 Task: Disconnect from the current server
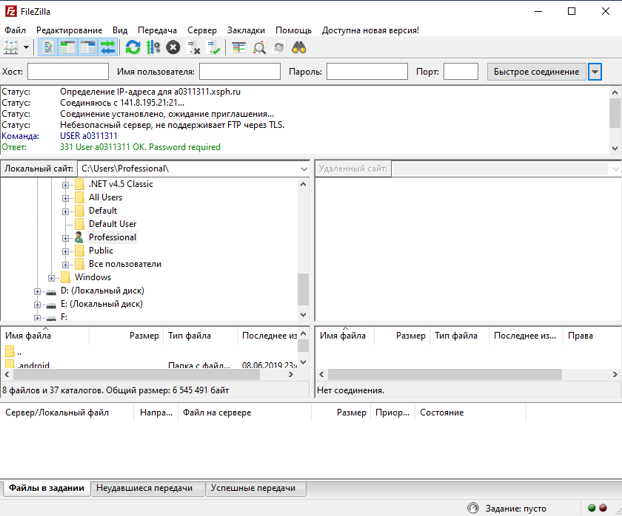(x=193, y=48)
